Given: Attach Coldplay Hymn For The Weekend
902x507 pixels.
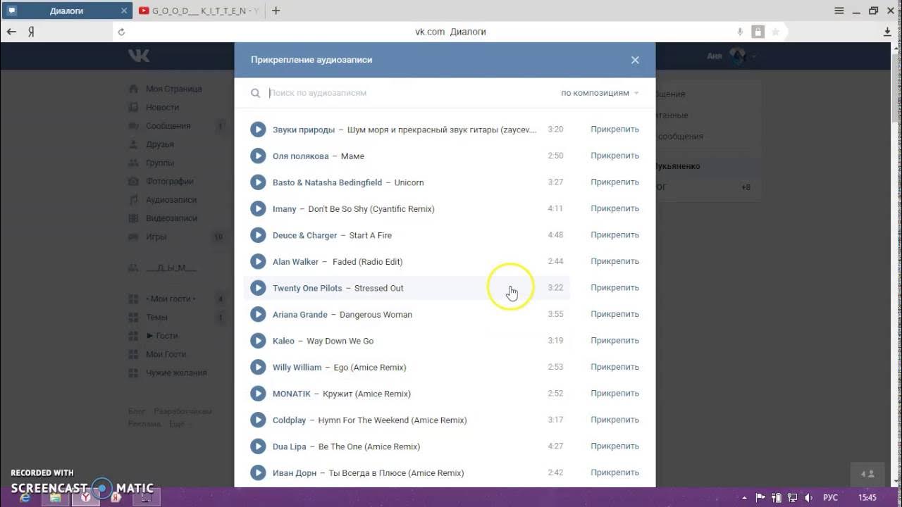Looking at the screenshot, I should [614, 420].
